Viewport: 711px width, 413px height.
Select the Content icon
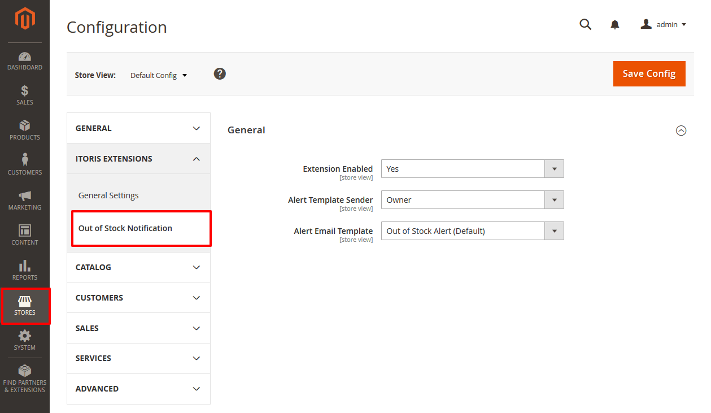coord(25,233)
